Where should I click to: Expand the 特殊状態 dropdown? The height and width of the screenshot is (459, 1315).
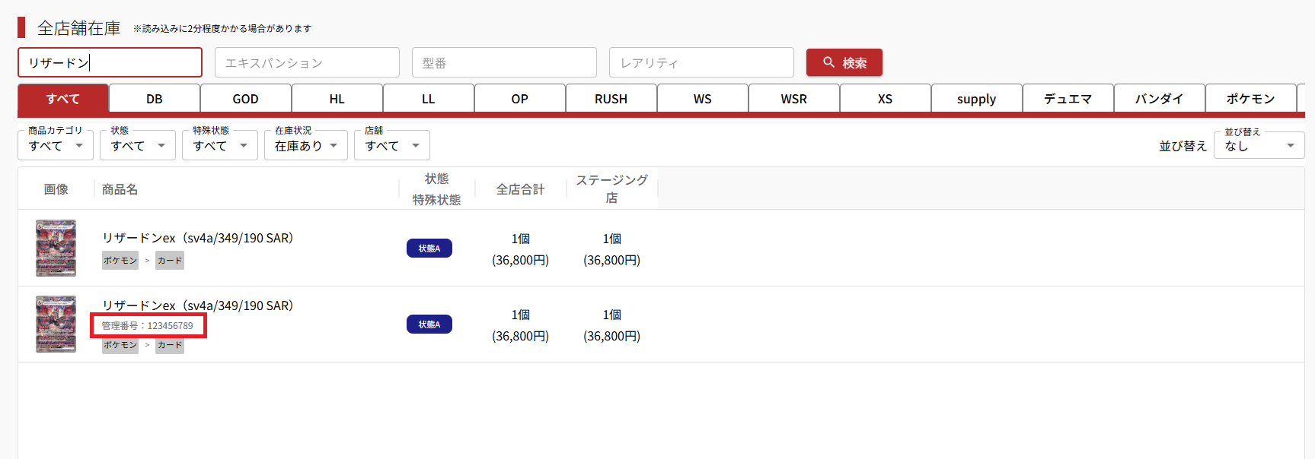(220, 145)
